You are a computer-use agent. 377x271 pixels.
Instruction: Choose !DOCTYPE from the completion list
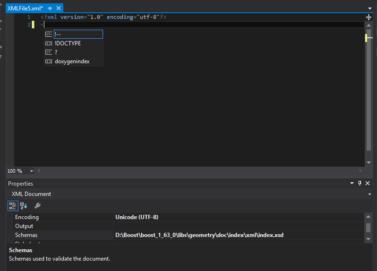coord(68,43)
